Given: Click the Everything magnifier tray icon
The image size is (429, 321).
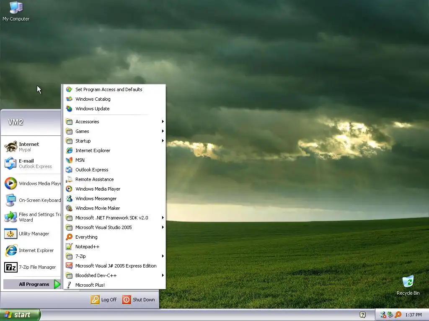Looking at the screenshot, I should 398,315.
